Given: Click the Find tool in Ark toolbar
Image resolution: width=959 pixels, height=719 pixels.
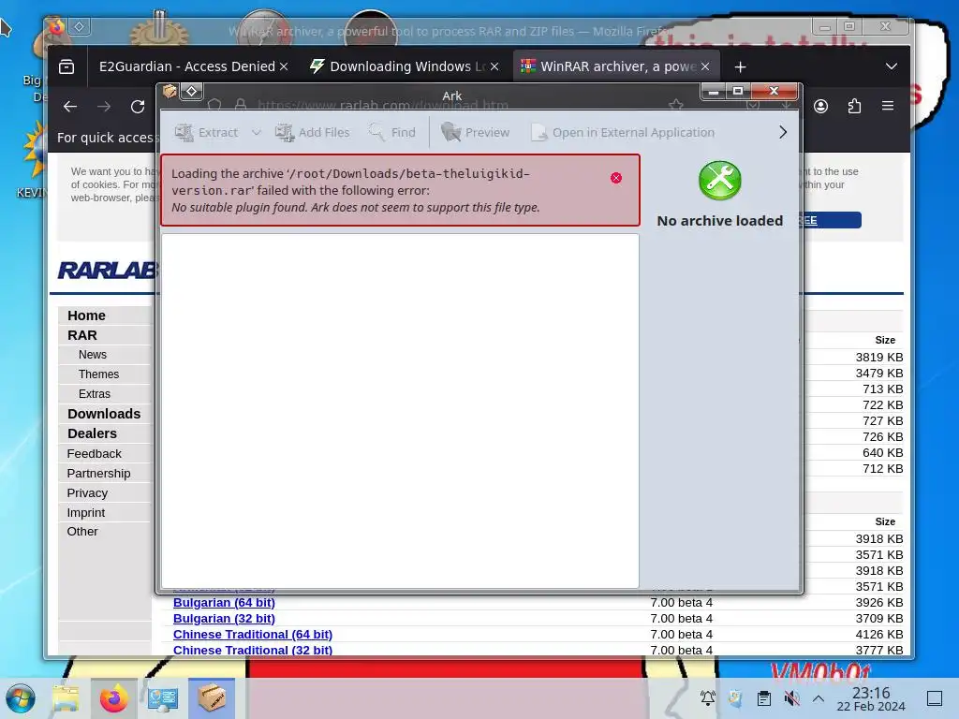Looking at the screenshot, I should pyautogui.click(x=392, y=132).
